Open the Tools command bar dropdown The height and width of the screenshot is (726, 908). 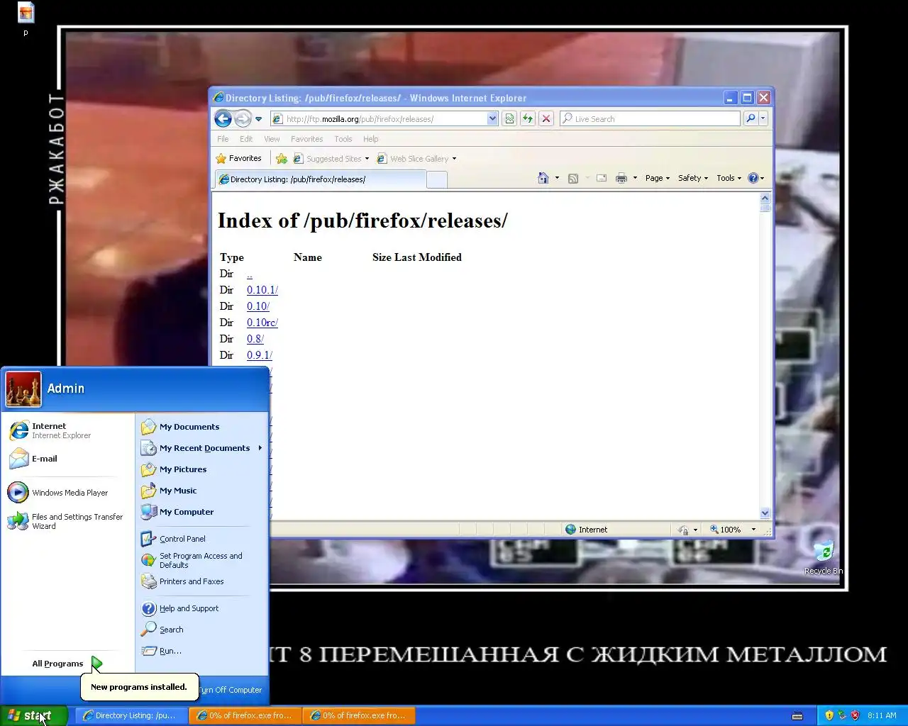(x=729, y=178)
